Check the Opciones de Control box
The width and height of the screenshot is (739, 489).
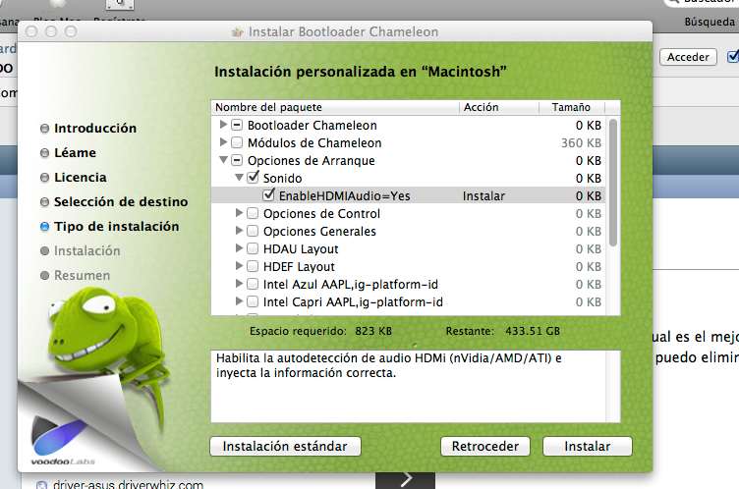click(x=253, y=213)
